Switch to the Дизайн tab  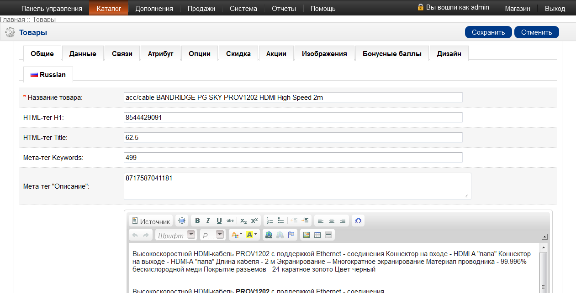pos(449,53)
